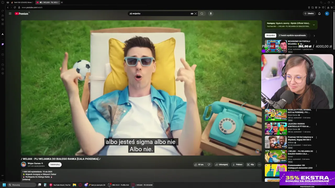Add page to bookmarks heart icon
Image resolution: width=335 pixels, height=188 pixels.
pos(323,7)
